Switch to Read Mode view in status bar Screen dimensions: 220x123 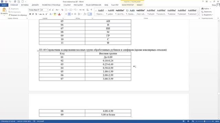coord(183,121)
